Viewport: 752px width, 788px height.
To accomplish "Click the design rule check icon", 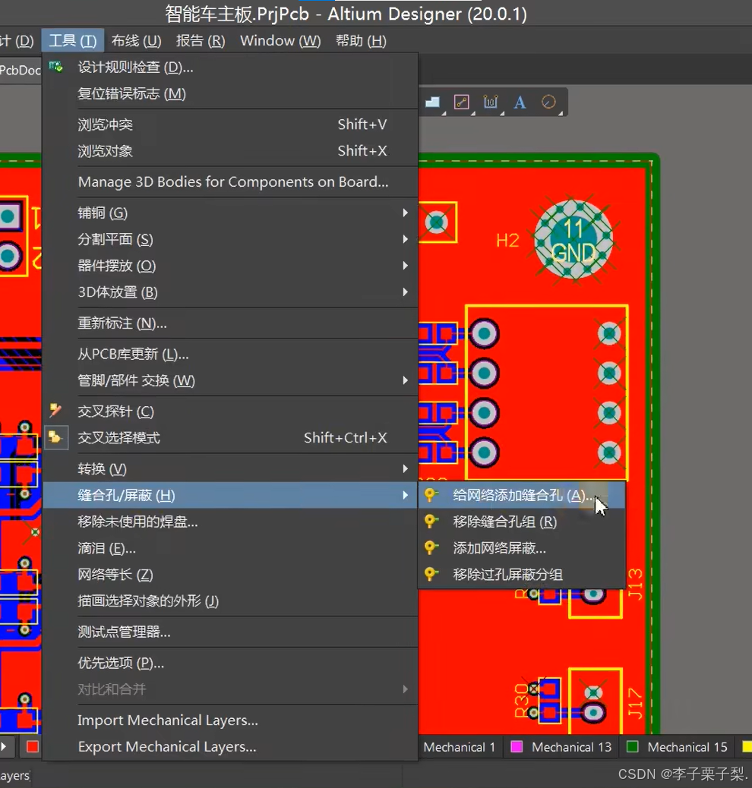I will pyautogui.click(x=56, y=67).
